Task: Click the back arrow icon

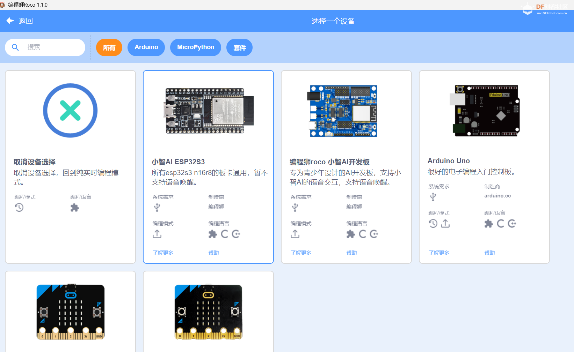Action: pyautogui.click(x=10, y=21)
